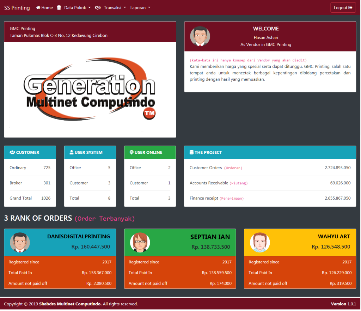
Task: Click the WAHYU ART name
Action: tap(334, 236)
